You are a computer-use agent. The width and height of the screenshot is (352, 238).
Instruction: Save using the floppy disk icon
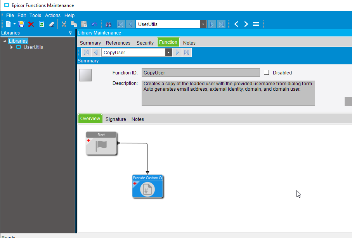(x=21, y=24)
